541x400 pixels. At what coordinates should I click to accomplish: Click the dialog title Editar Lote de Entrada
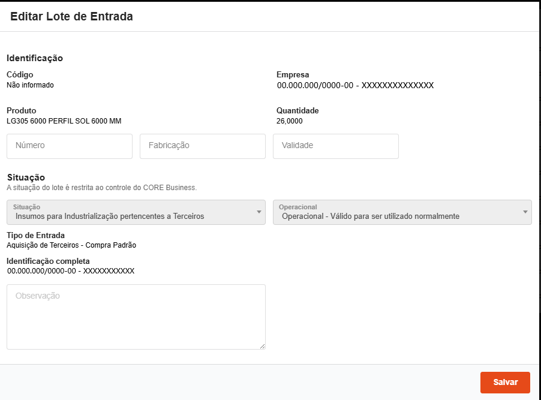(x=71, y=17)
